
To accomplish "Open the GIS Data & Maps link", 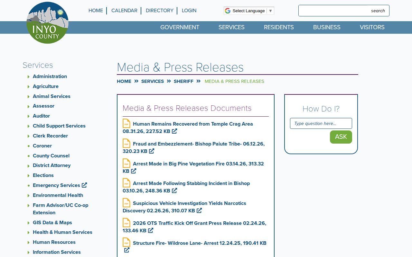I will point(52,223).
